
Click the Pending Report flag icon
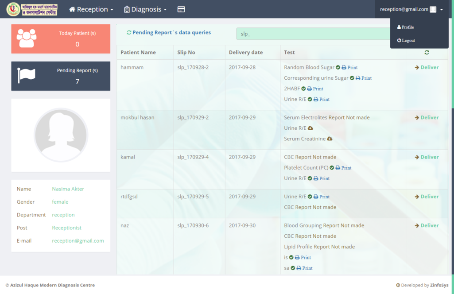(x=26, y=76)
